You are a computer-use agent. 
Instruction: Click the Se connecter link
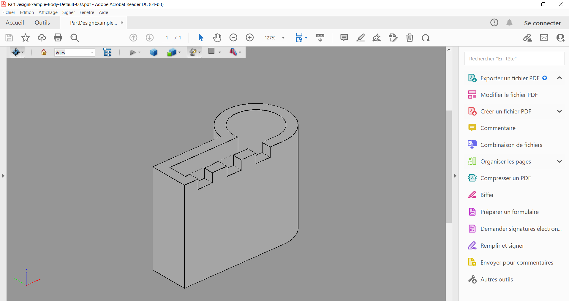tap(542, 23)
